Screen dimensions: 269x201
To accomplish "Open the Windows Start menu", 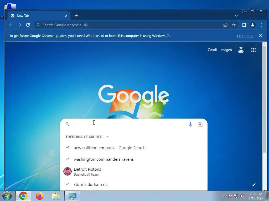I will 7,196.
